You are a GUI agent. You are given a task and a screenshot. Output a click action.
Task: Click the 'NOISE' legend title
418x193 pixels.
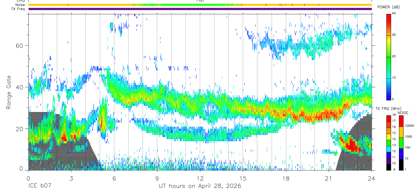coord(403,113)
